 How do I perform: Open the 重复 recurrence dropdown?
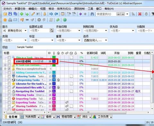point(79,40)
